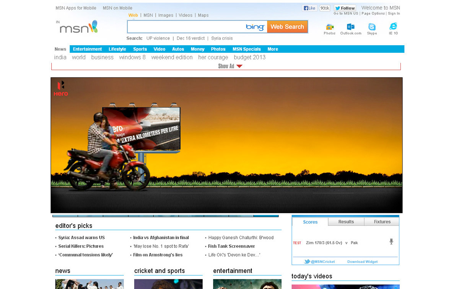
Task: Click the Twitter Follow button
Action: pos(345,8)
